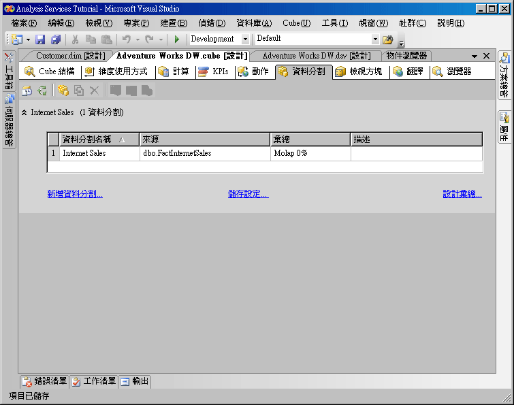Close the active document tab X
This screenshot has height=405, width=514.
[487, 56]
